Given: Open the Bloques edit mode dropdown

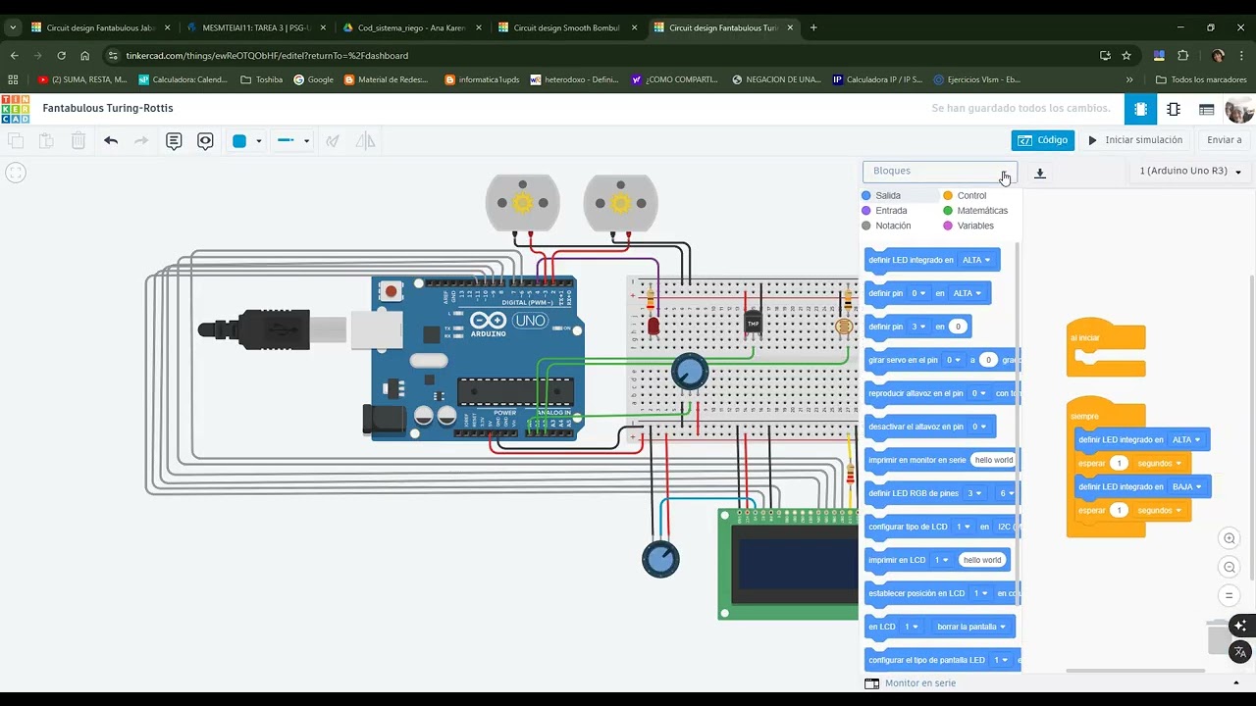Looking at the screenshot, I should (940, 172).
